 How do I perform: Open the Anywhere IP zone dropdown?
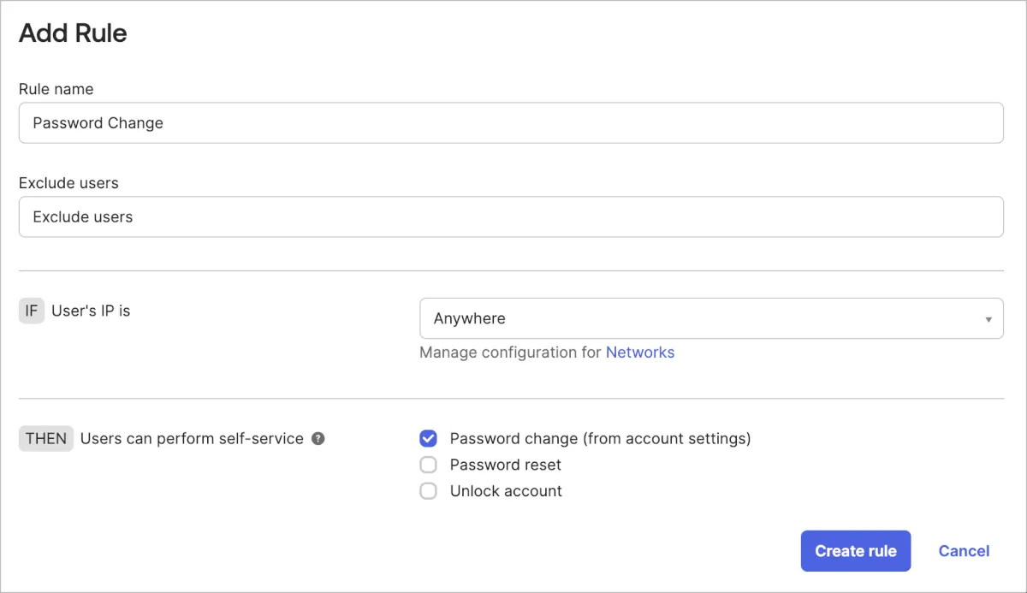tap(710, 318)
